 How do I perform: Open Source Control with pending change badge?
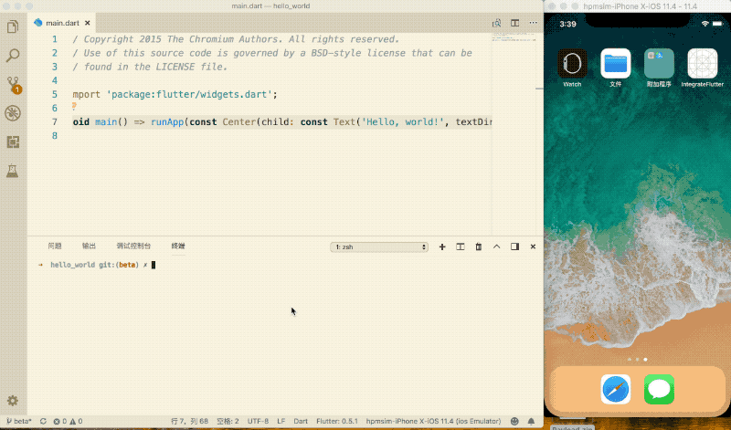coord(14,85)
